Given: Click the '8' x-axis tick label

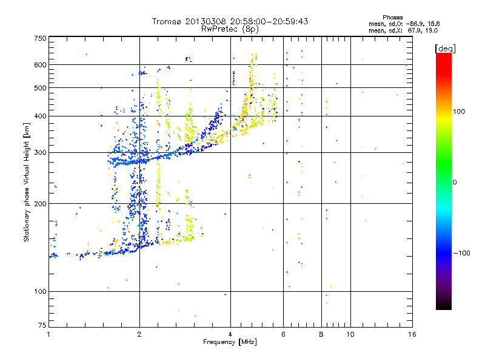Looking at the screenshot, I should point(321,334).
